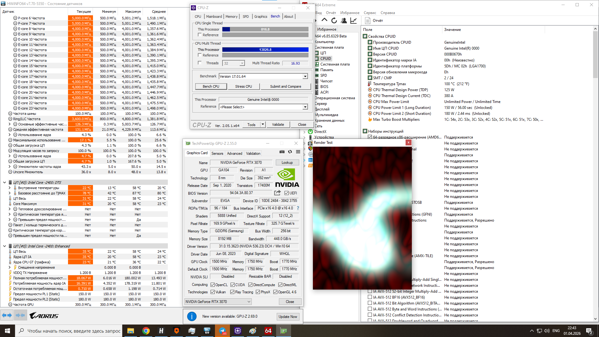
Task: Open the Benchmark version dropdown
Action: click(305, 76)
